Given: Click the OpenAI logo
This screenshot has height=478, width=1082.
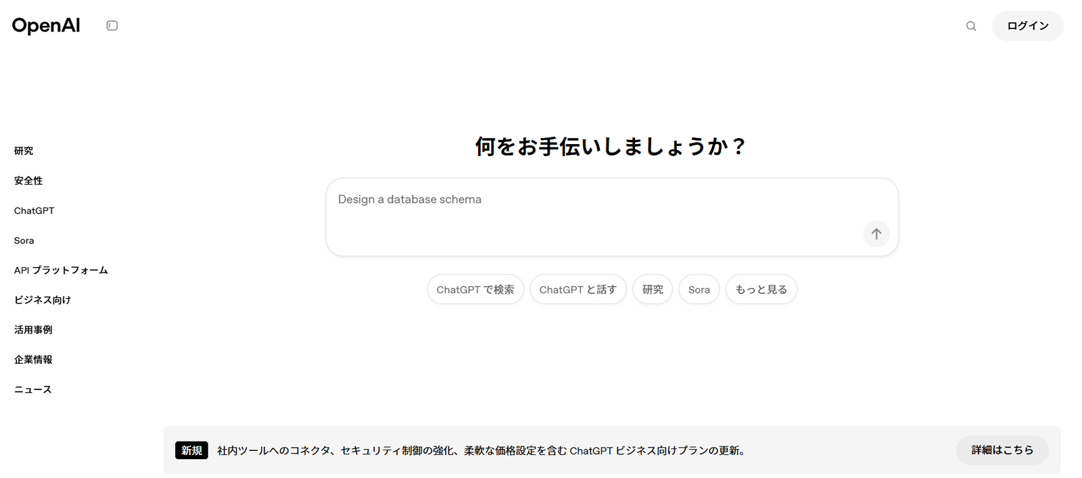Looking at the screenshot, I should [x=46, y=26].
